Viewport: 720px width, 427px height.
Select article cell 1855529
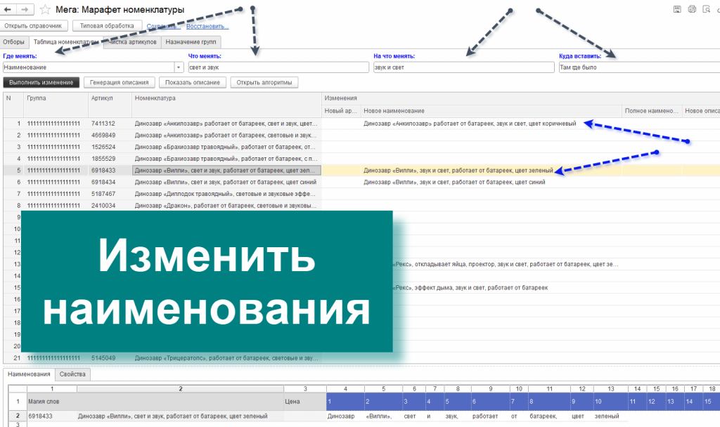(x=110, y=159)
